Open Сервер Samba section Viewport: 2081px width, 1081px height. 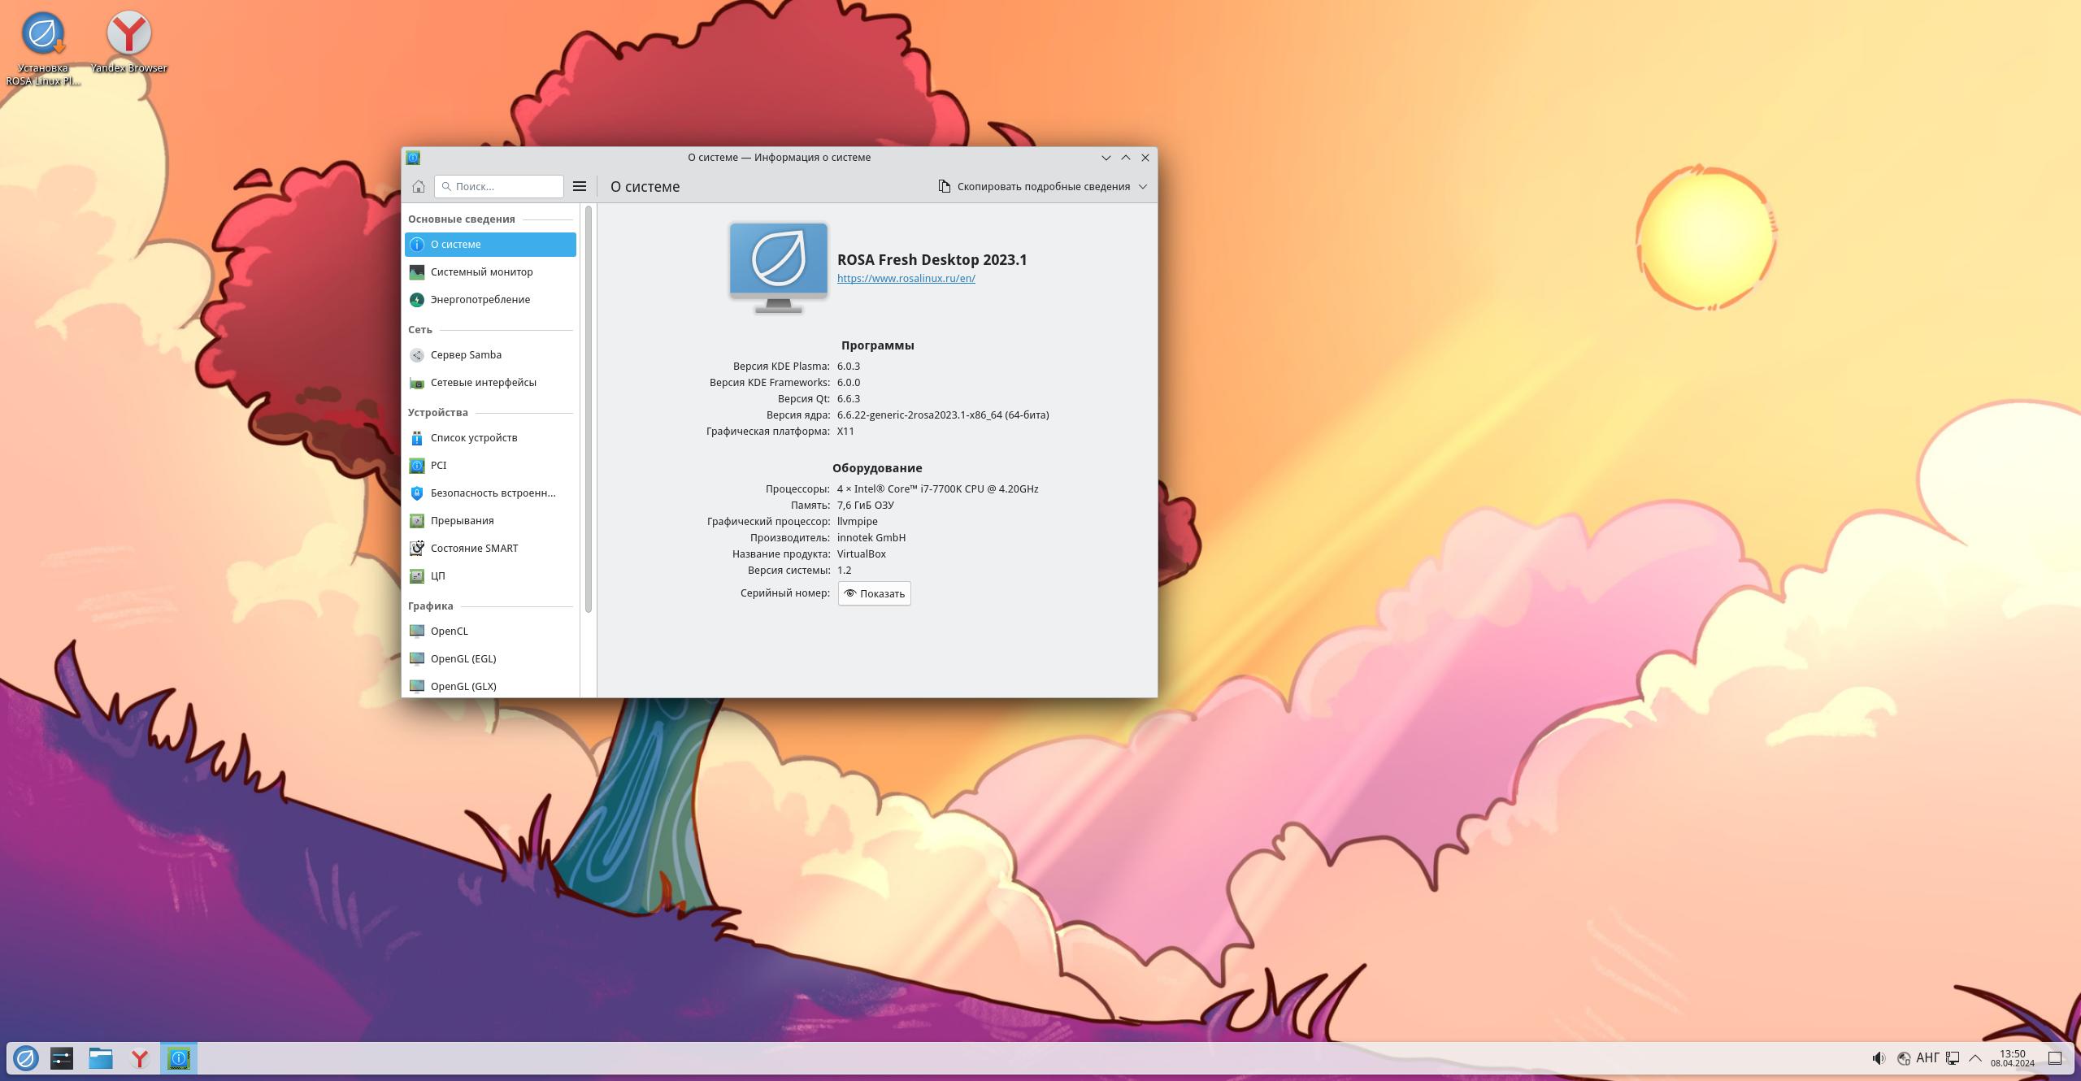466,355
